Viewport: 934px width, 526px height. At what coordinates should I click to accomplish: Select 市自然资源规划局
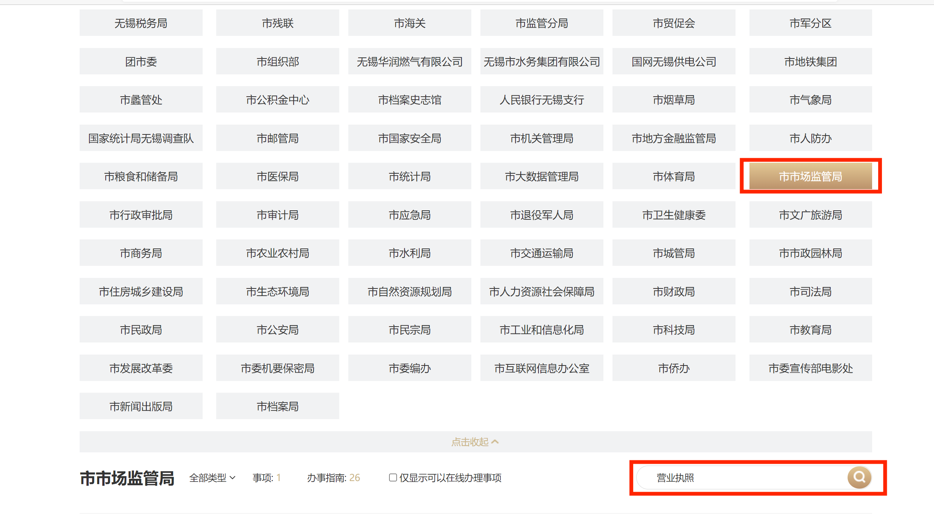tap(409, 292)
